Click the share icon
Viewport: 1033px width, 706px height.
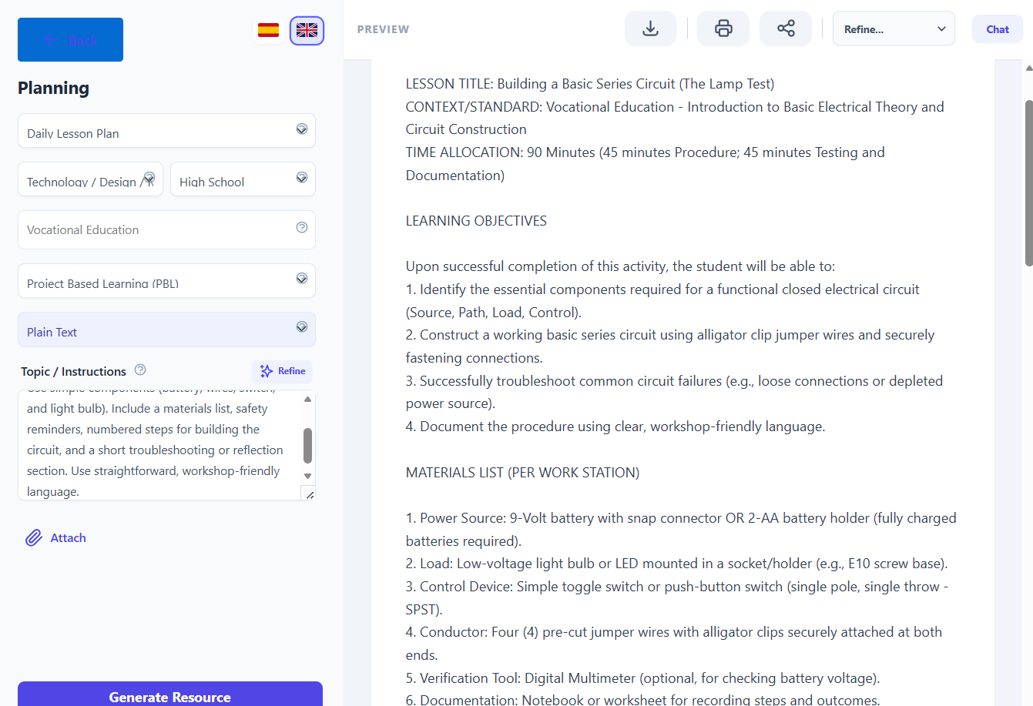pos(785,29)
